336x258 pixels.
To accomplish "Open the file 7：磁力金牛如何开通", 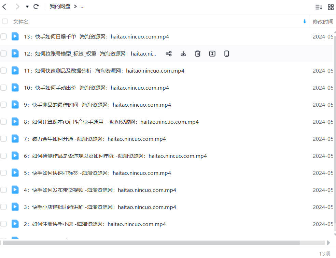I will 95,139.
